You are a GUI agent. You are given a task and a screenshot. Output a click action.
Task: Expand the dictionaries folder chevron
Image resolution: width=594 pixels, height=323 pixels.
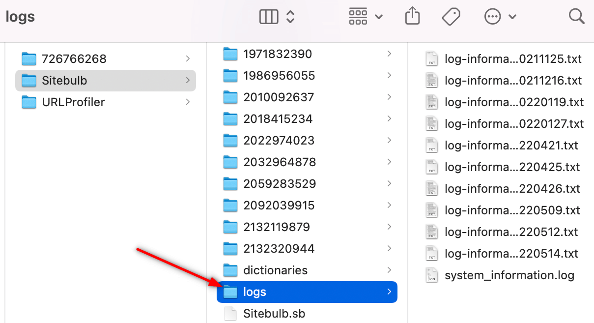click(389, 270)
